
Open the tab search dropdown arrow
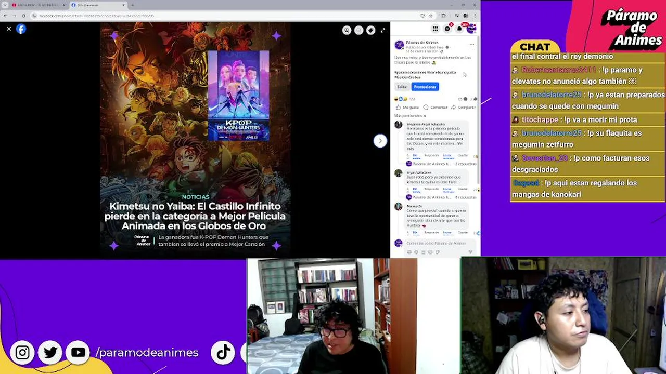(5, 5)
